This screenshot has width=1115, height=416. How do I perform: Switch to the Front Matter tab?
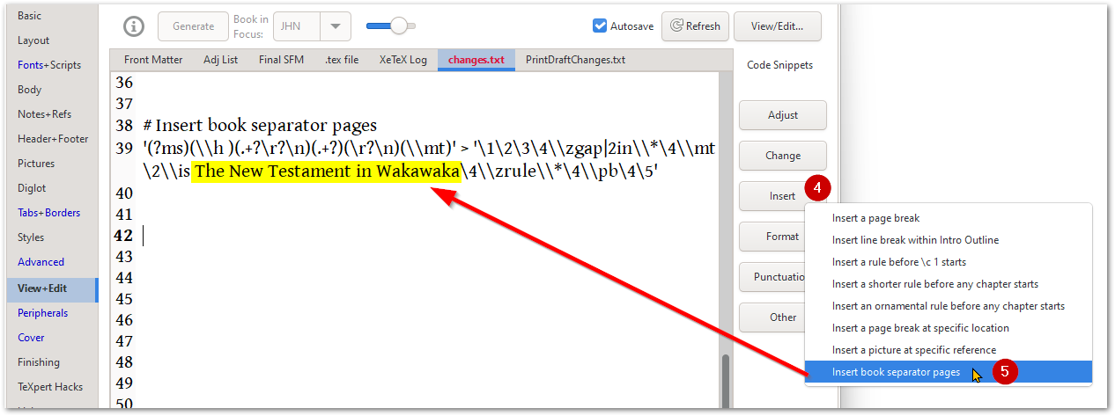coord(153,60)
